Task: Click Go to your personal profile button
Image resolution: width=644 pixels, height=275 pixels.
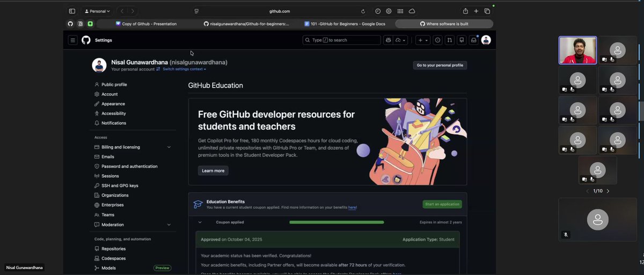Action: pos(440,66)
